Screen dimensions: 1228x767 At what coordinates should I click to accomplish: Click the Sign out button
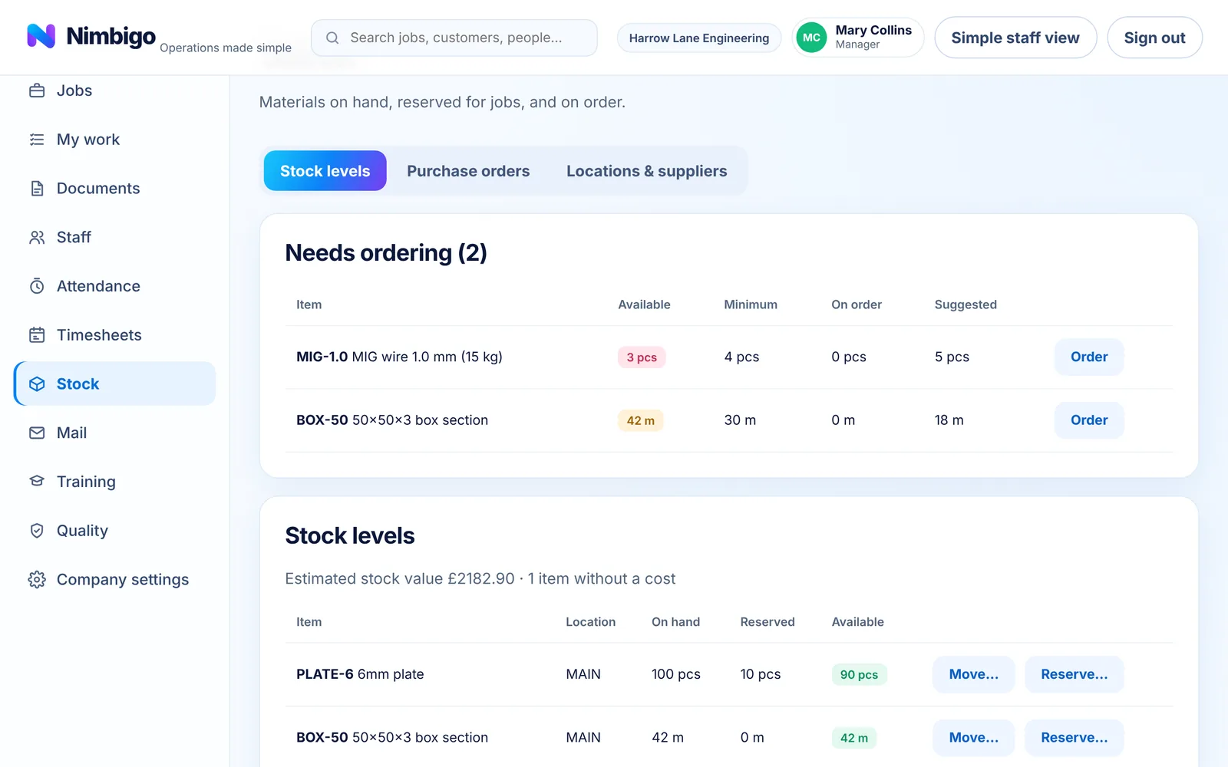[1154, 38]
